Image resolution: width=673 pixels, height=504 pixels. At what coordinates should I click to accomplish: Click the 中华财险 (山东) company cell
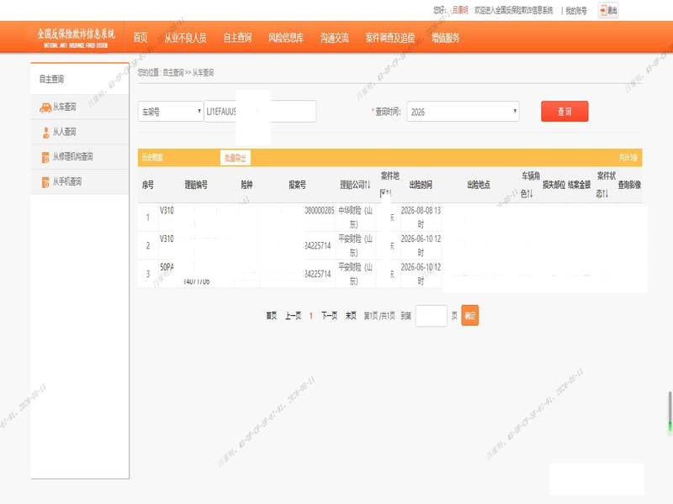(x=355, y=218)
